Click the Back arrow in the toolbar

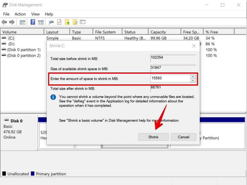pyautogui.click(x=4, y=22)
